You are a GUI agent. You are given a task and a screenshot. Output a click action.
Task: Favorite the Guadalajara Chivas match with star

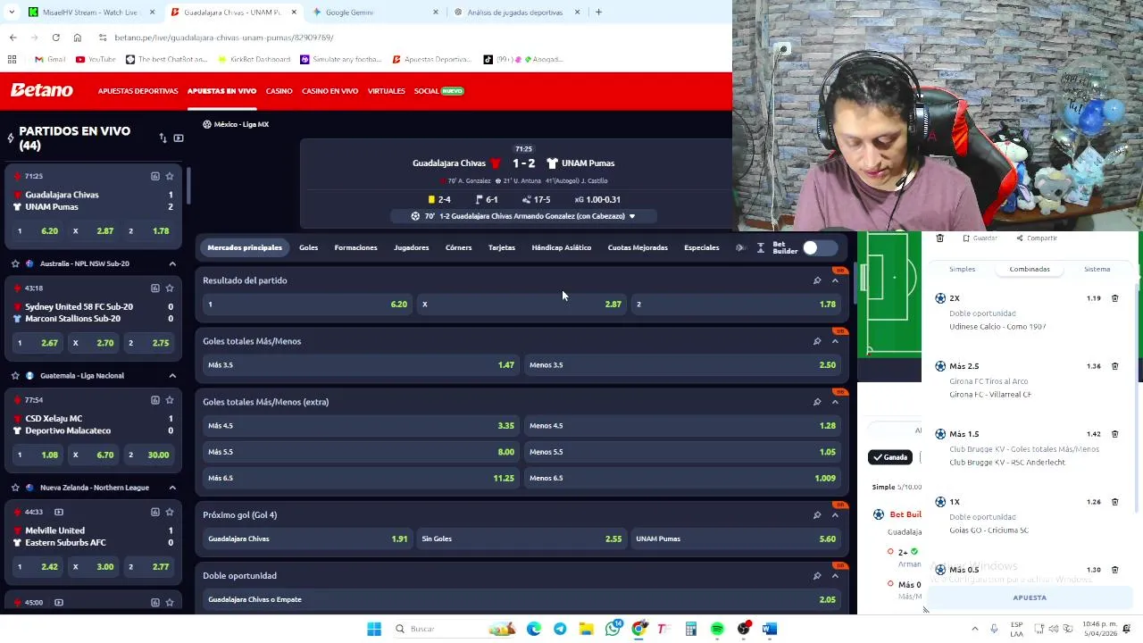(x=170, y=176)
